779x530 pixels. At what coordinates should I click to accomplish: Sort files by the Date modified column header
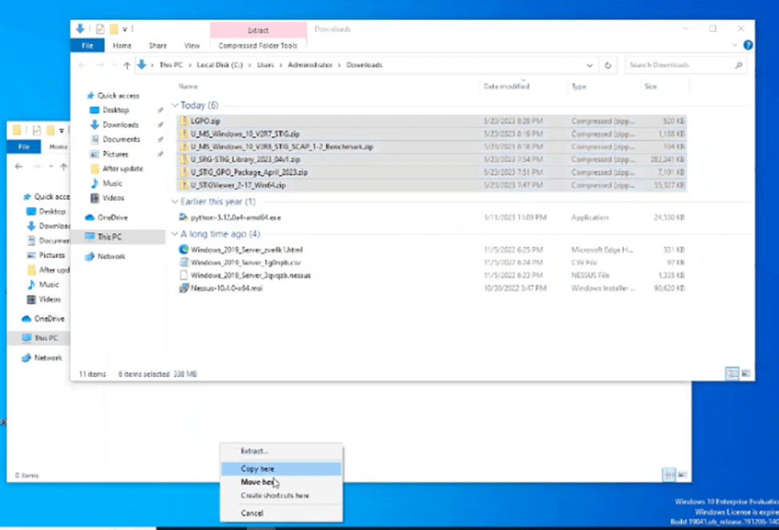click(507, 86)
